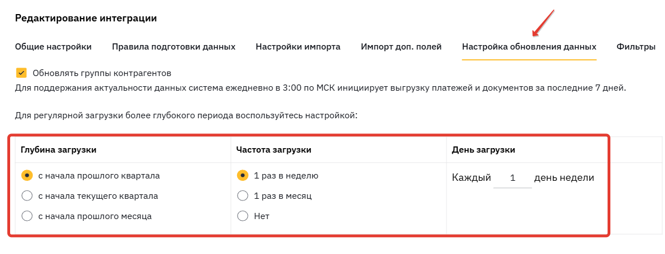Image resolution: width=665 pixels, height=254 pixels.
Task: Choose с начала текущего квартала option
Action: tap(27, 195)
